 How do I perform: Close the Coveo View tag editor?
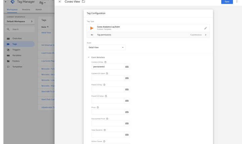(59, 2)
